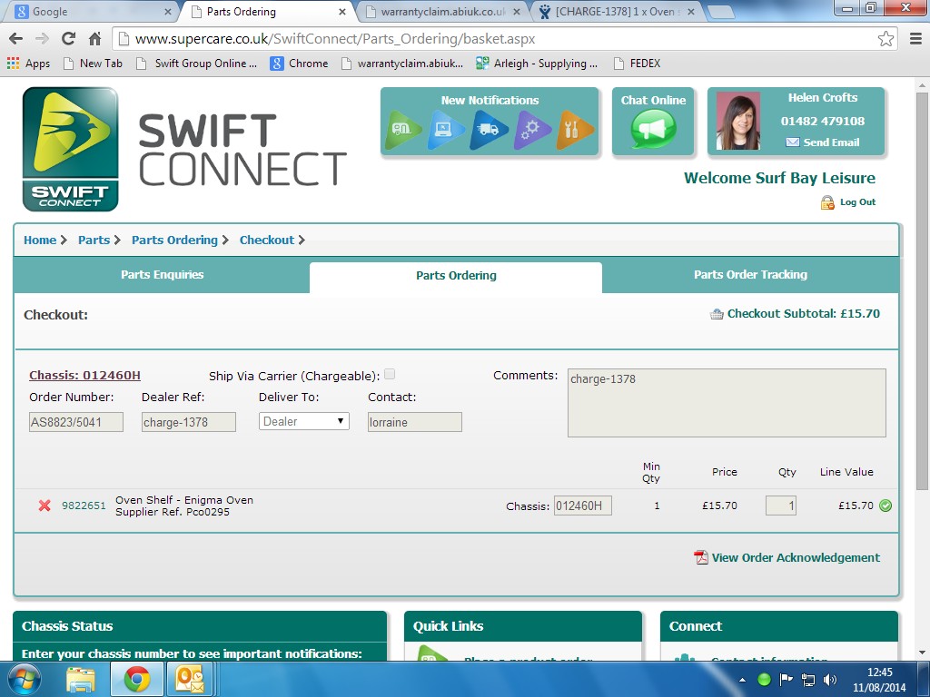The image size is (930, 697).
Task: Switch to Parts Order Tracking tab
Action: (750, 274)
